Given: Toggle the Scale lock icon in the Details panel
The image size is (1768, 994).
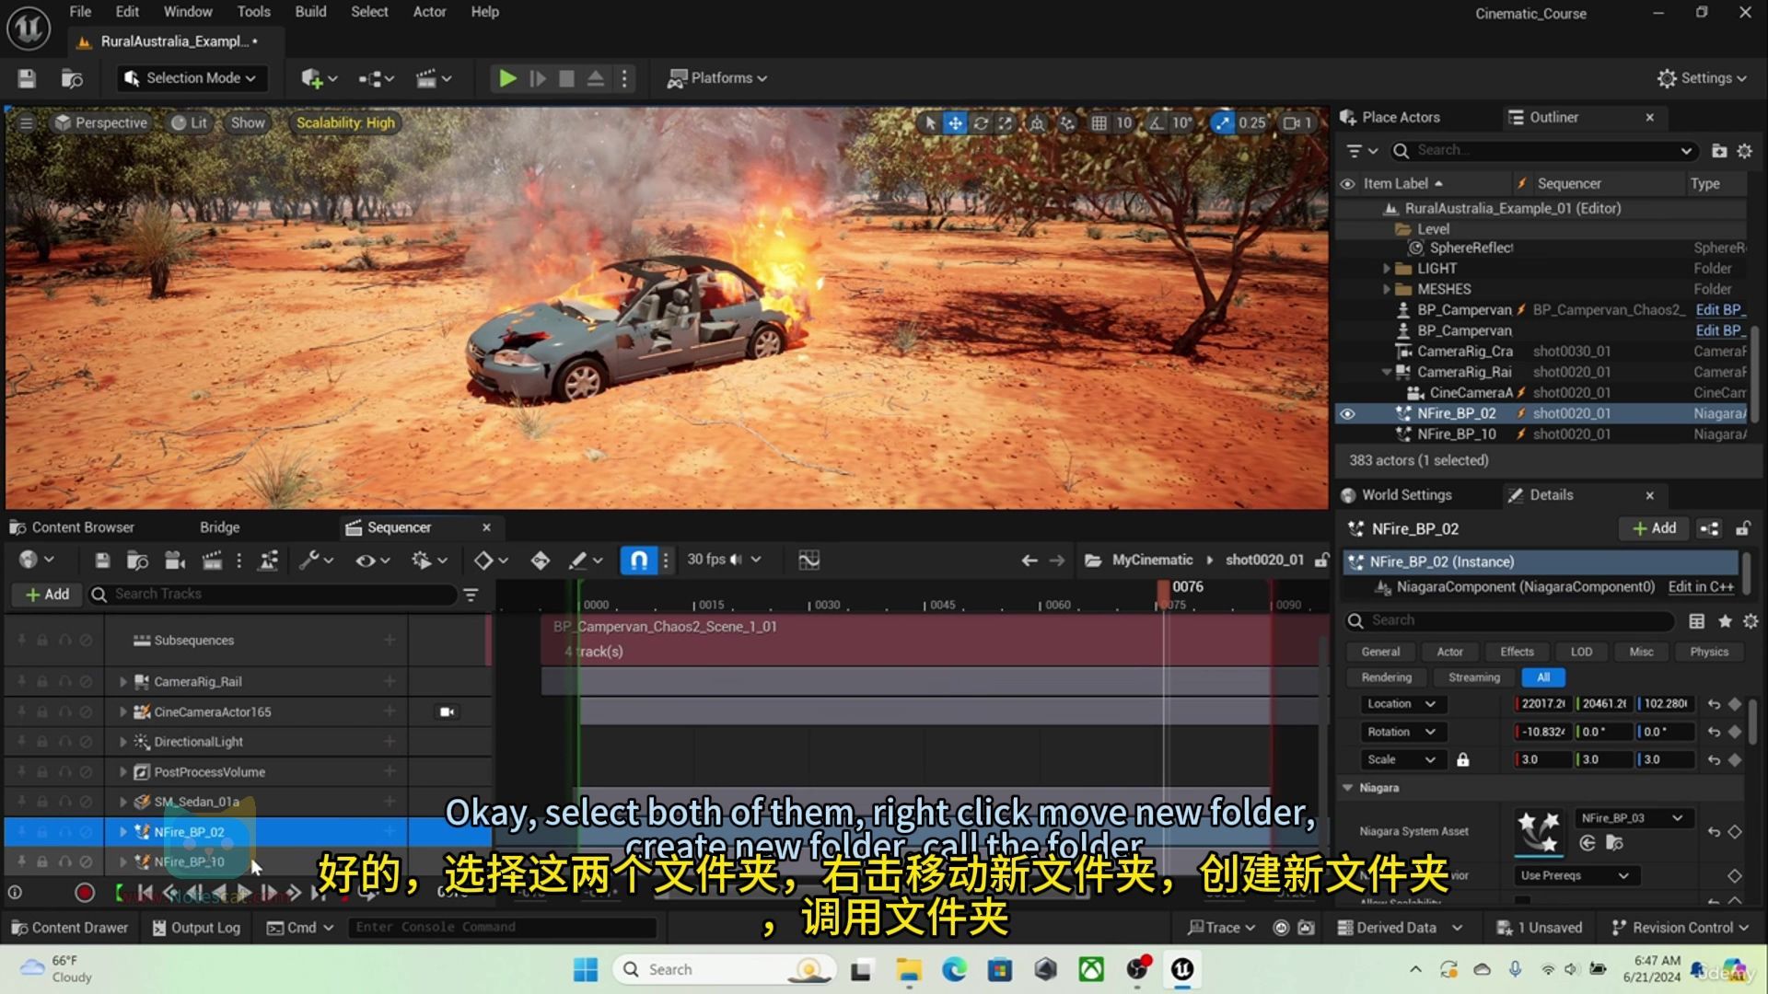Looking at the screenshot, I should [x=1462, y=760].
